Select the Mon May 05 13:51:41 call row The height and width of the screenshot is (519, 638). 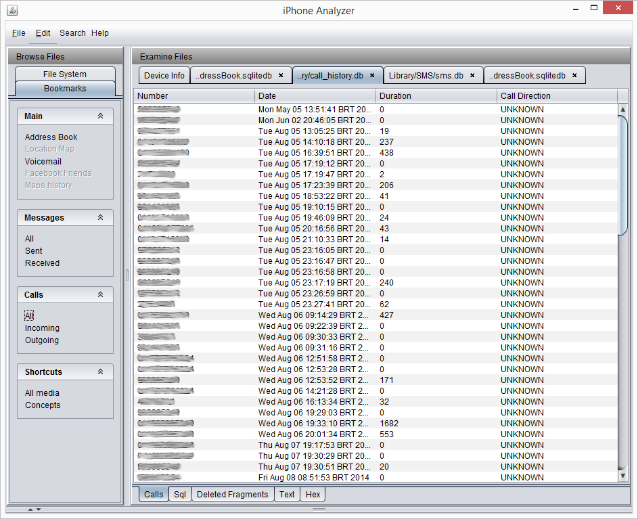(375, 110)
